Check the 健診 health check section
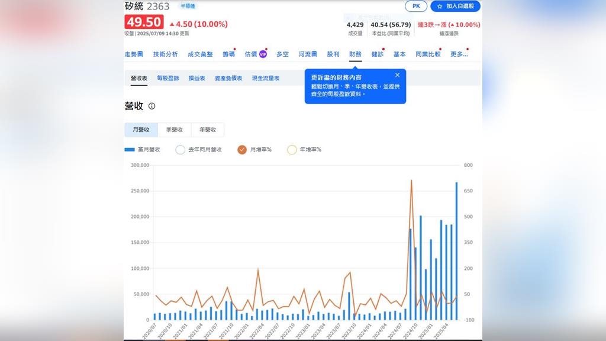 click(x=376, y=54)
